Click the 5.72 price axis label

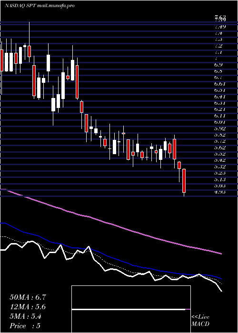point(220,141)
